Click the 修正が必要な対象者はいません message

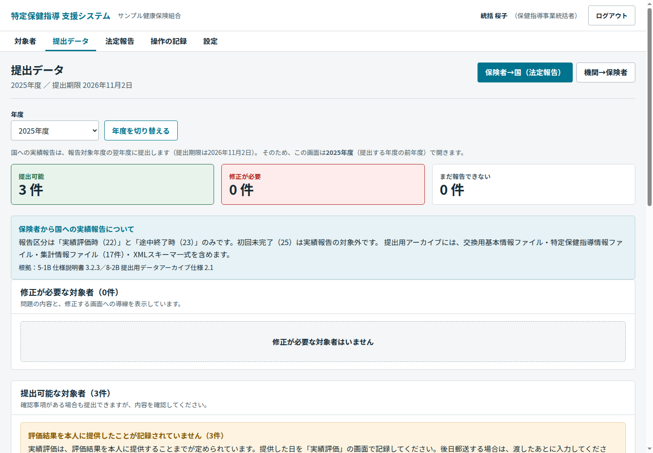323,342
